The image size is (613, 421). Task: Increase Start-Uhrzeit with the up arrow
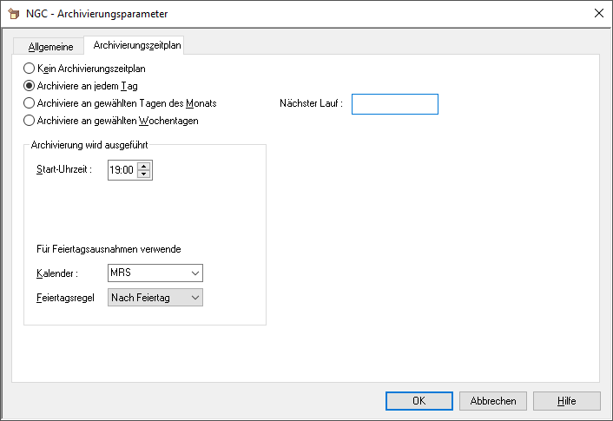point(144,167)
